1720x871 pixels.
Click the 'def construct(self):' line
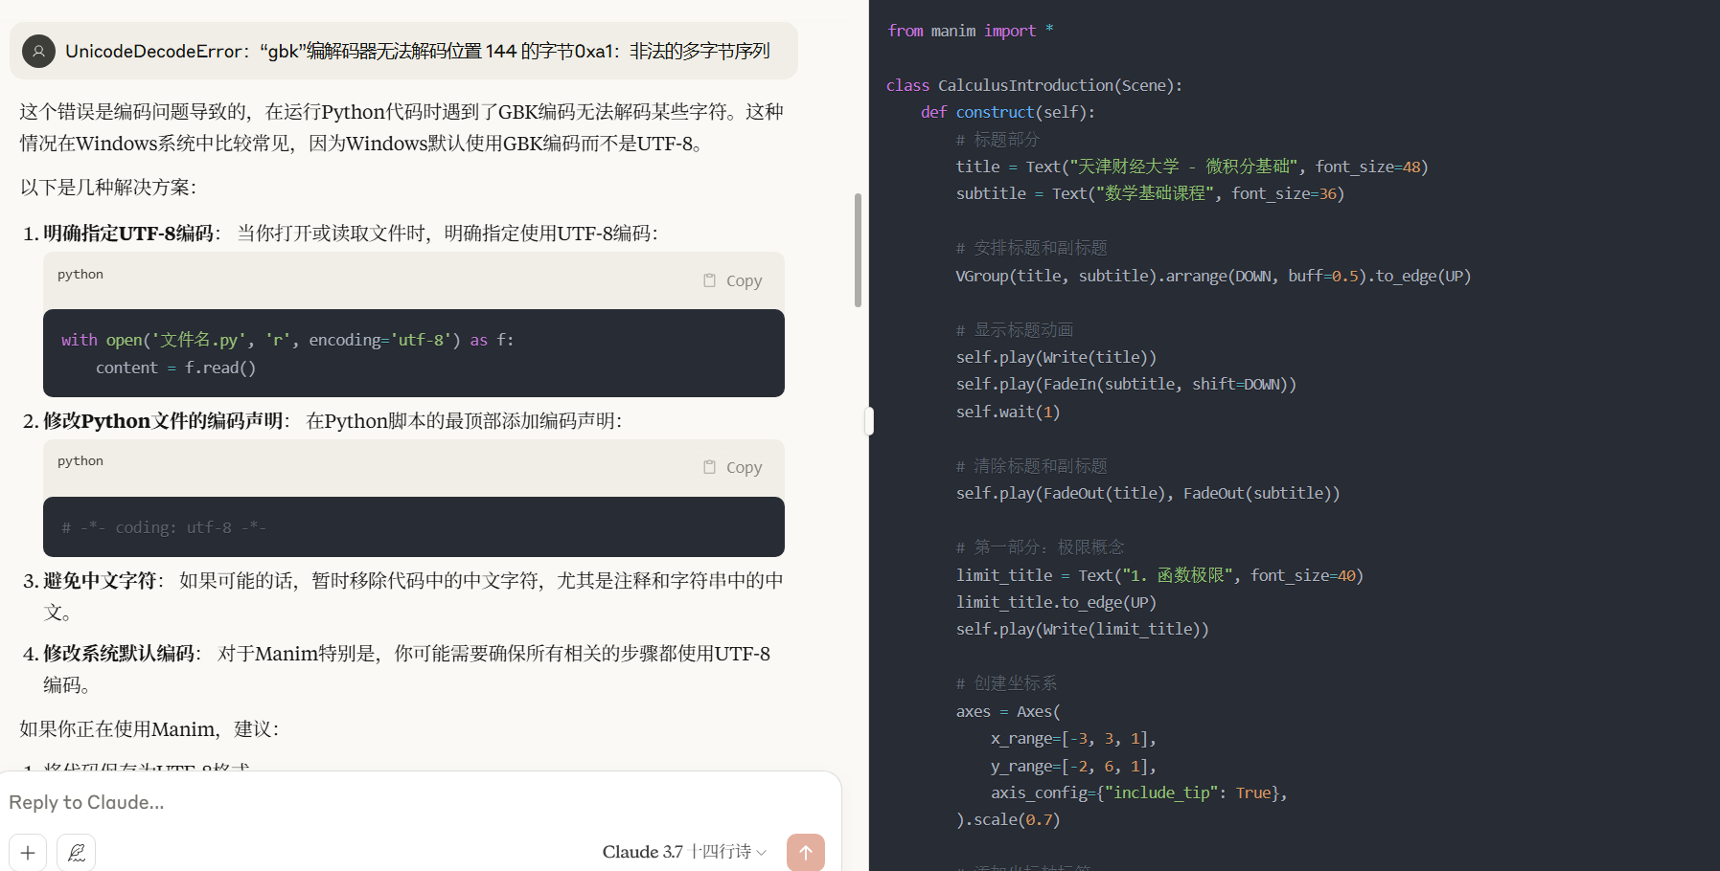[1007, 112]
